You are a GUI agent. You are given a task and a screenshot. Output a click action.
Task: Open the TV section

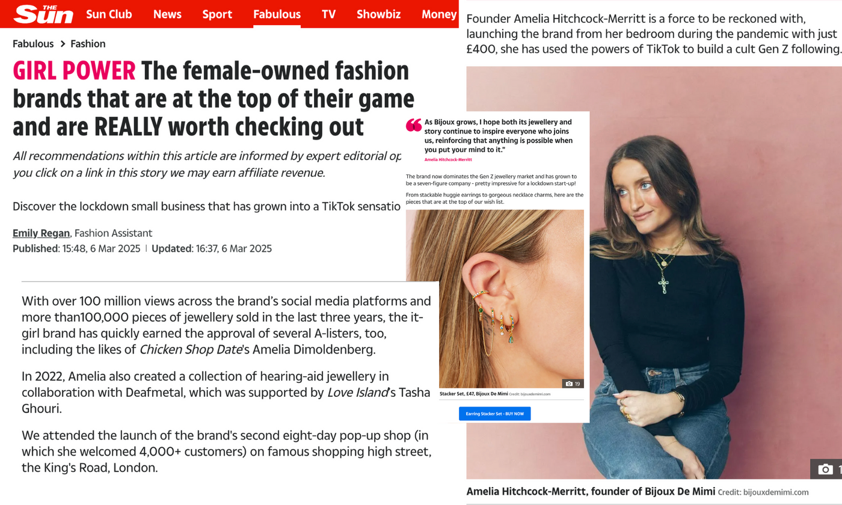pyautogui.click(x=328, y=14)
